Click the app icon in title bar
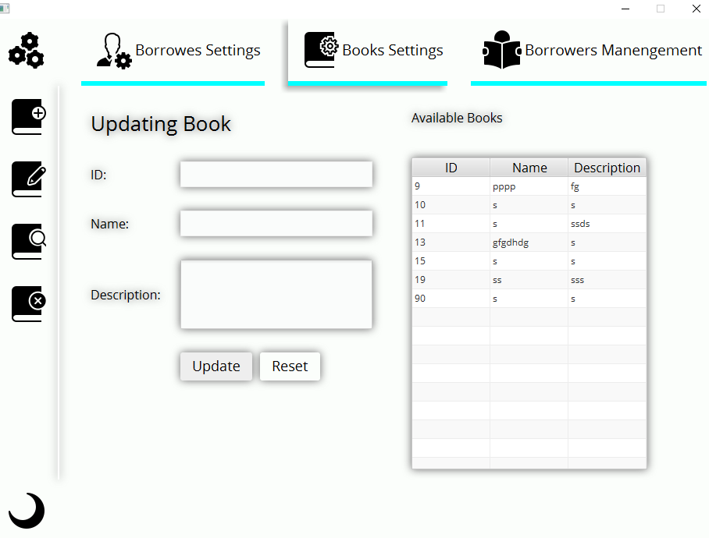Viewport: 709px width, 538px height. coord(5,9)
